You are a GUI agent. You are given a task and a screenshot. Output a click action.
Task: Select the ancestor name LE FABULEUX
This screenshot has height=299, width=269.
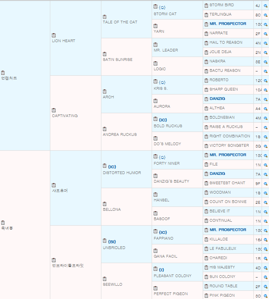[223, 249]
